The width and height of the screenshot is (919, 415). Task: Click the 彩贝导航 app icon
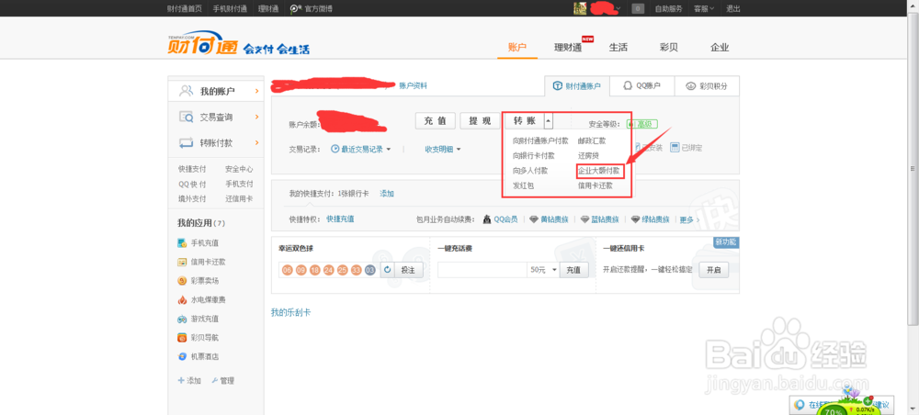[x=182, y=338]
